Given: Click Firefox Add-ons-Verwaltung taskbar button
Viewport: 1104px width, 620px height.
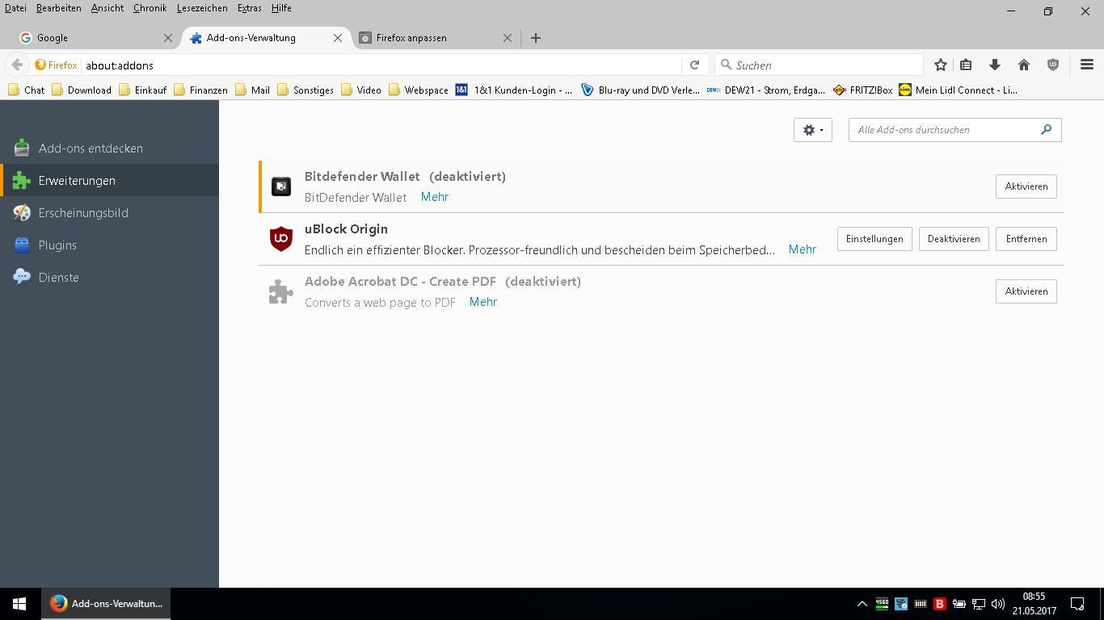Looking at the screenshot, I should (x=106, y=604).
